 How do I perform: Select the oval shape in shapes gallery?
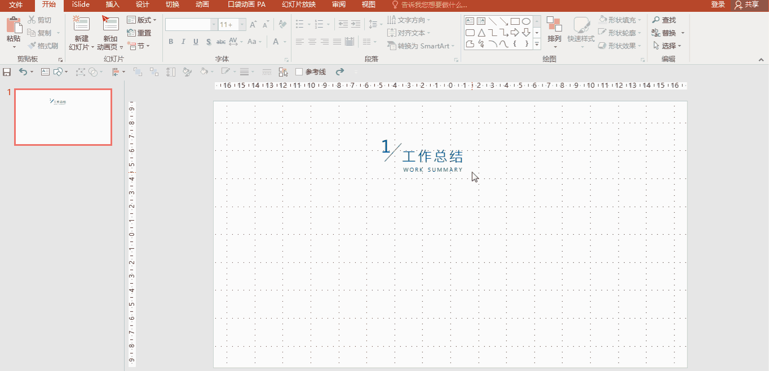click(526, 21)
